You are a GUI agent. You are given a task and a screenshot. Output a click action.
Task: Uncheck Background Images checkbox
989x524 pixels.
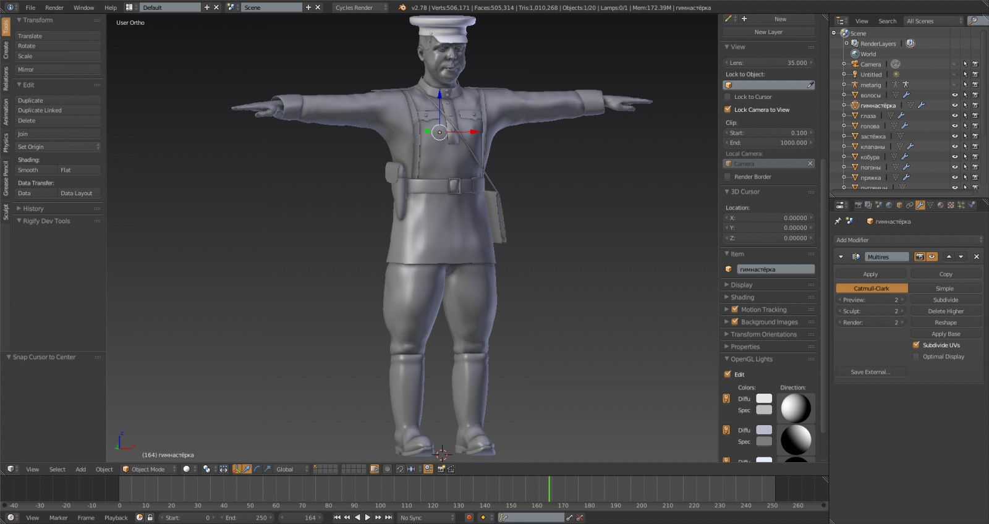click(x=735, y=322)
